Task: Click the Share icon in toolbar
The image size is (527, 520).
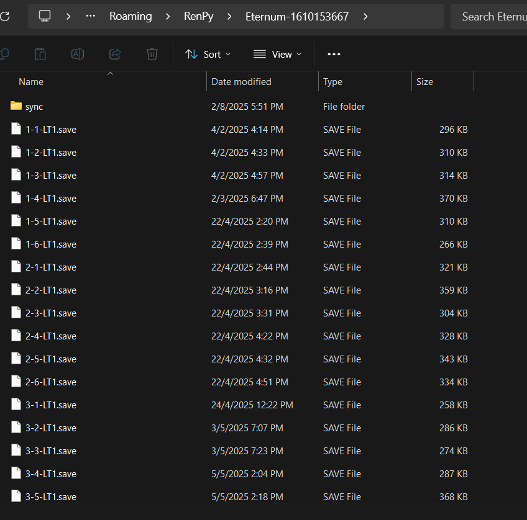Action: pos(115,54)
